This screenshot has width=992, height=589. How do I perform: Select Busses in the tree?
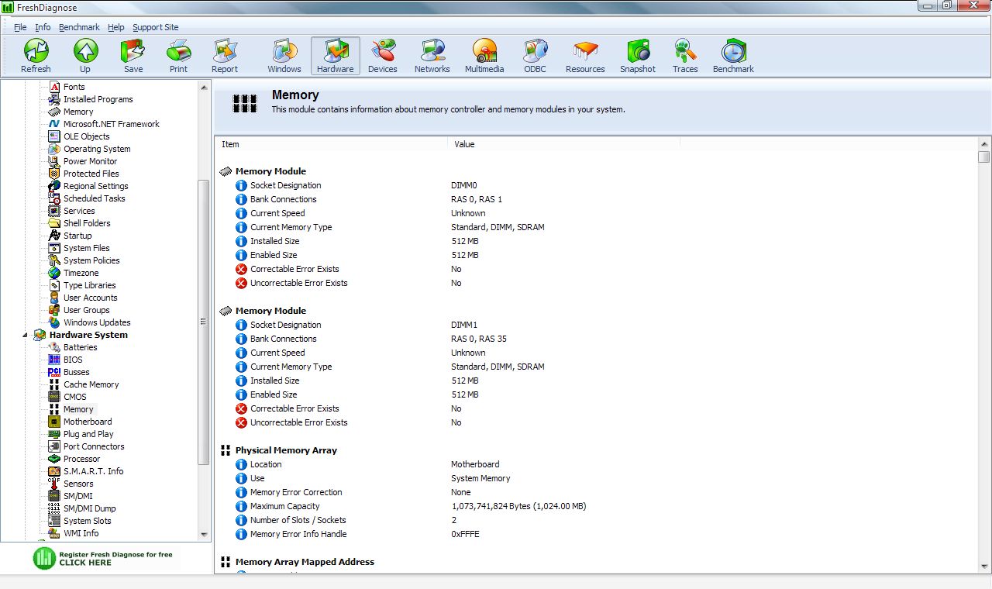(x=77, y=372)
